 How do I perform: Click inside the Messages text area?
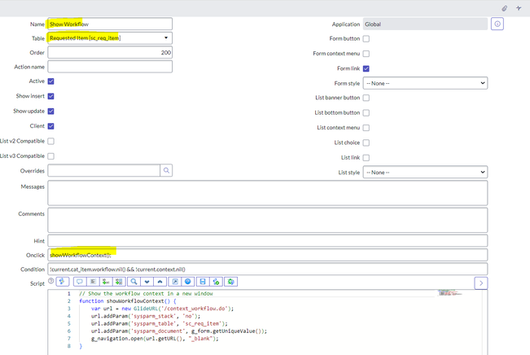pos(267,193)
